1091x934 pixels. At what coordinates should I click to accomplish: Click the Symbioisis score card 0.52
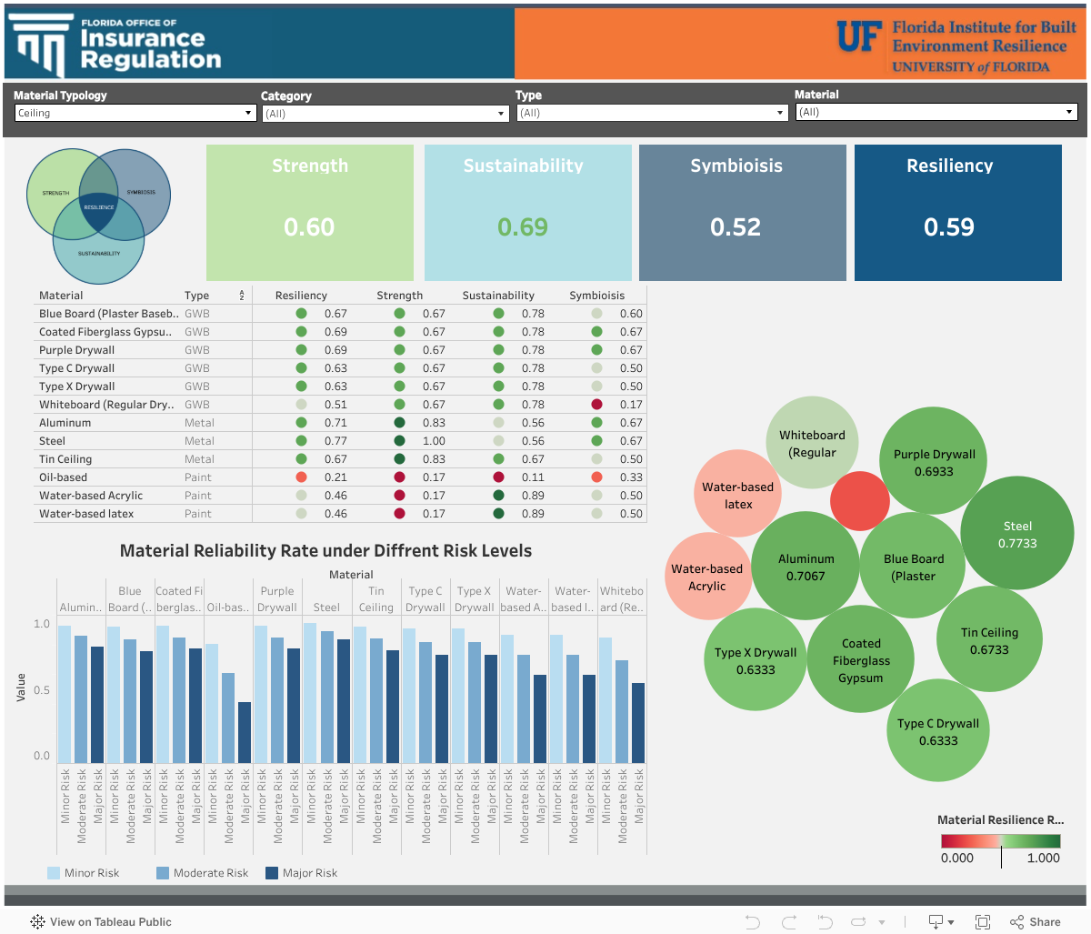pyautogui.click(x=742, y=213)
